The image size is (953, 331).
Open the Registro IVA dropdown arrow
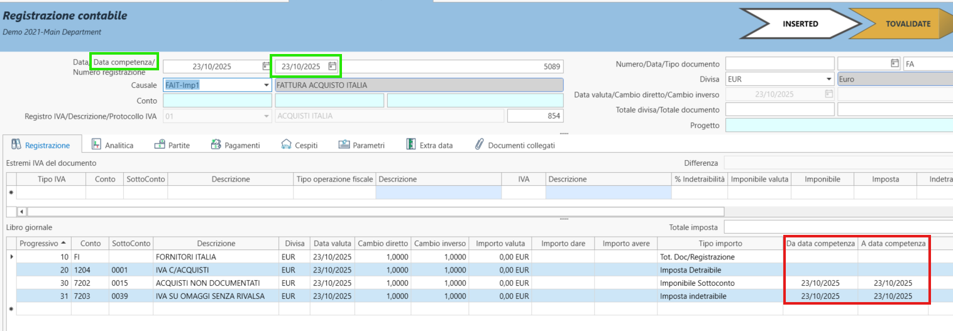(x=267, y=116)
